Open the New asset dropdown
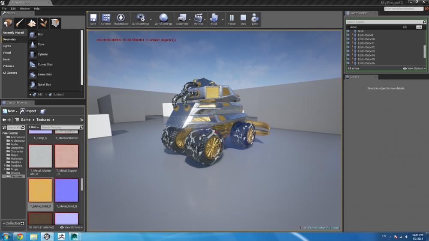The image size is (429, 241). pos(10,111)
